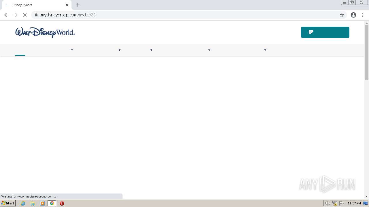Open the Windows Start menu
Screen dimensions: 369x207
click(8, 203)
